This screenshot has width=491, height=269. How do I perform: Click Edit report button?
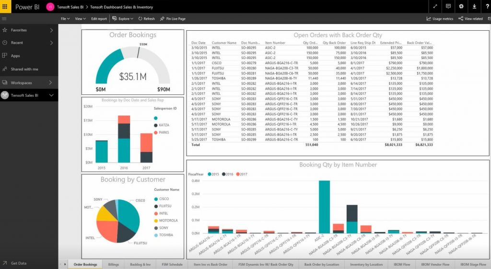pos(99,19)
